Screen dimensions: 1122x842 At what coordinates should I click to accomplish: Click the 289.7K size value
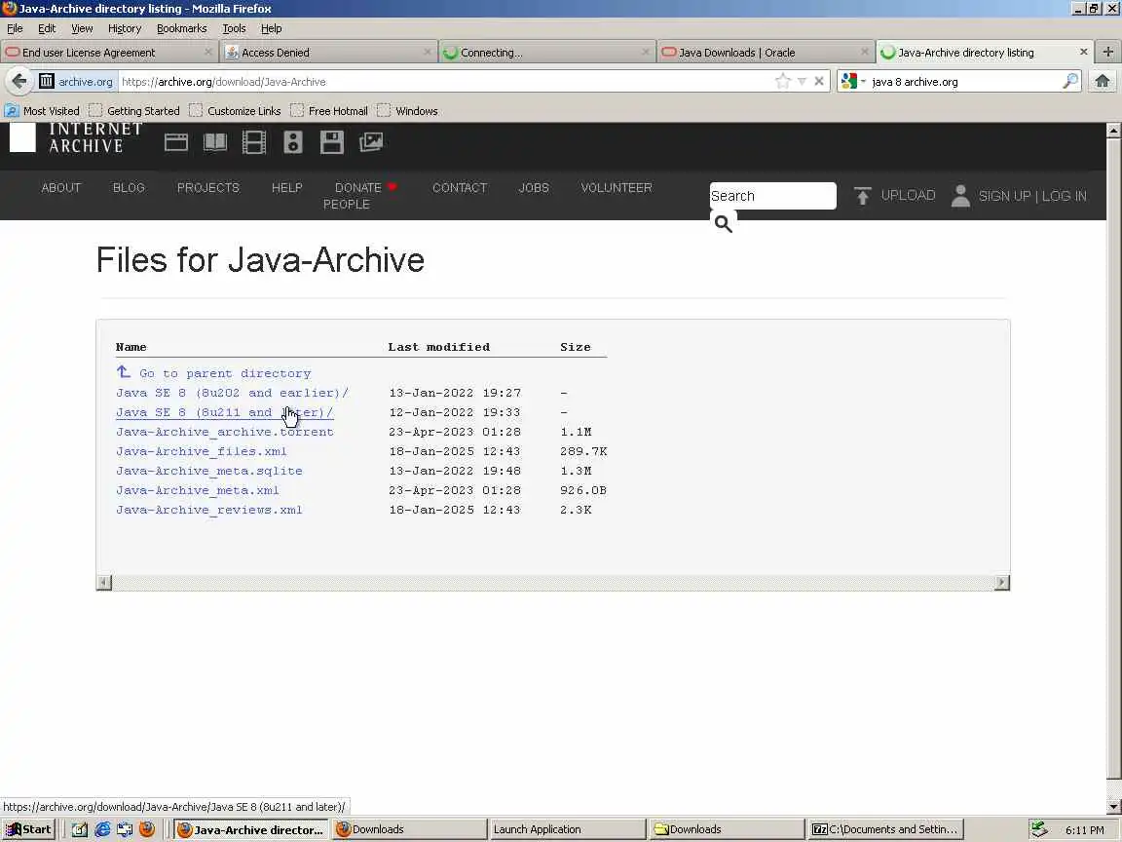tap(583, 451)
